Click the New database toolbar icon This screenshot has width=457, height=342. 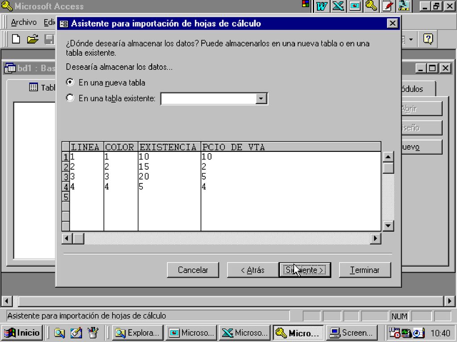tap(16, 39)
